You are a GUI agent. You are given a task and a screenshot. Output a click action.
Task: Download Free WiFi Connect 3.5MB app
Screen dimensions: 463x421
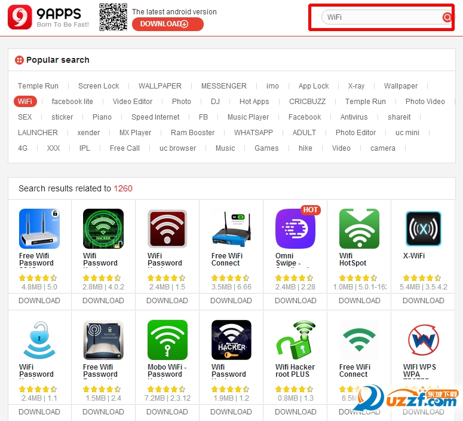(231, 301)
